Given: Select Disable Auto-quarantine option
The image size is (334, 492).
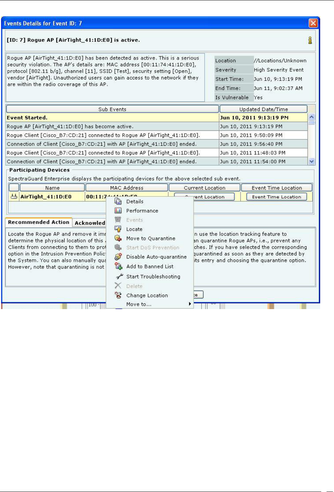Looking at the screenshot, I should (x=156, y=257).
